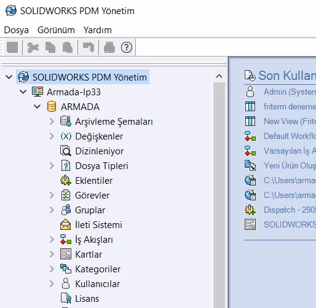Click the Lisans certificate icon
Viewport: 316px width, 308px height.
(x=66, y=298)
